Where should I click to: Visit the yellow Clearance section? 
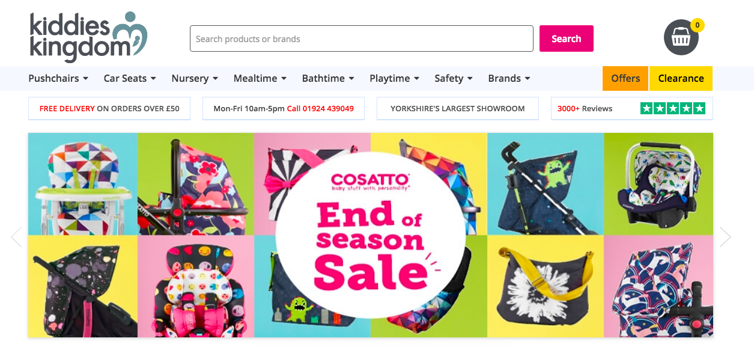(681, 78)
